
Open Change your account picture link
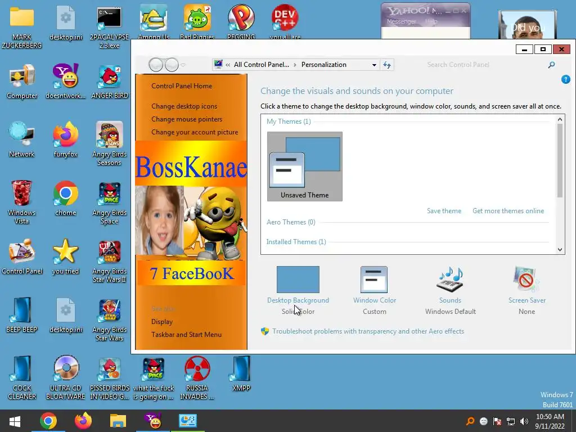click(x=195, y=132)
